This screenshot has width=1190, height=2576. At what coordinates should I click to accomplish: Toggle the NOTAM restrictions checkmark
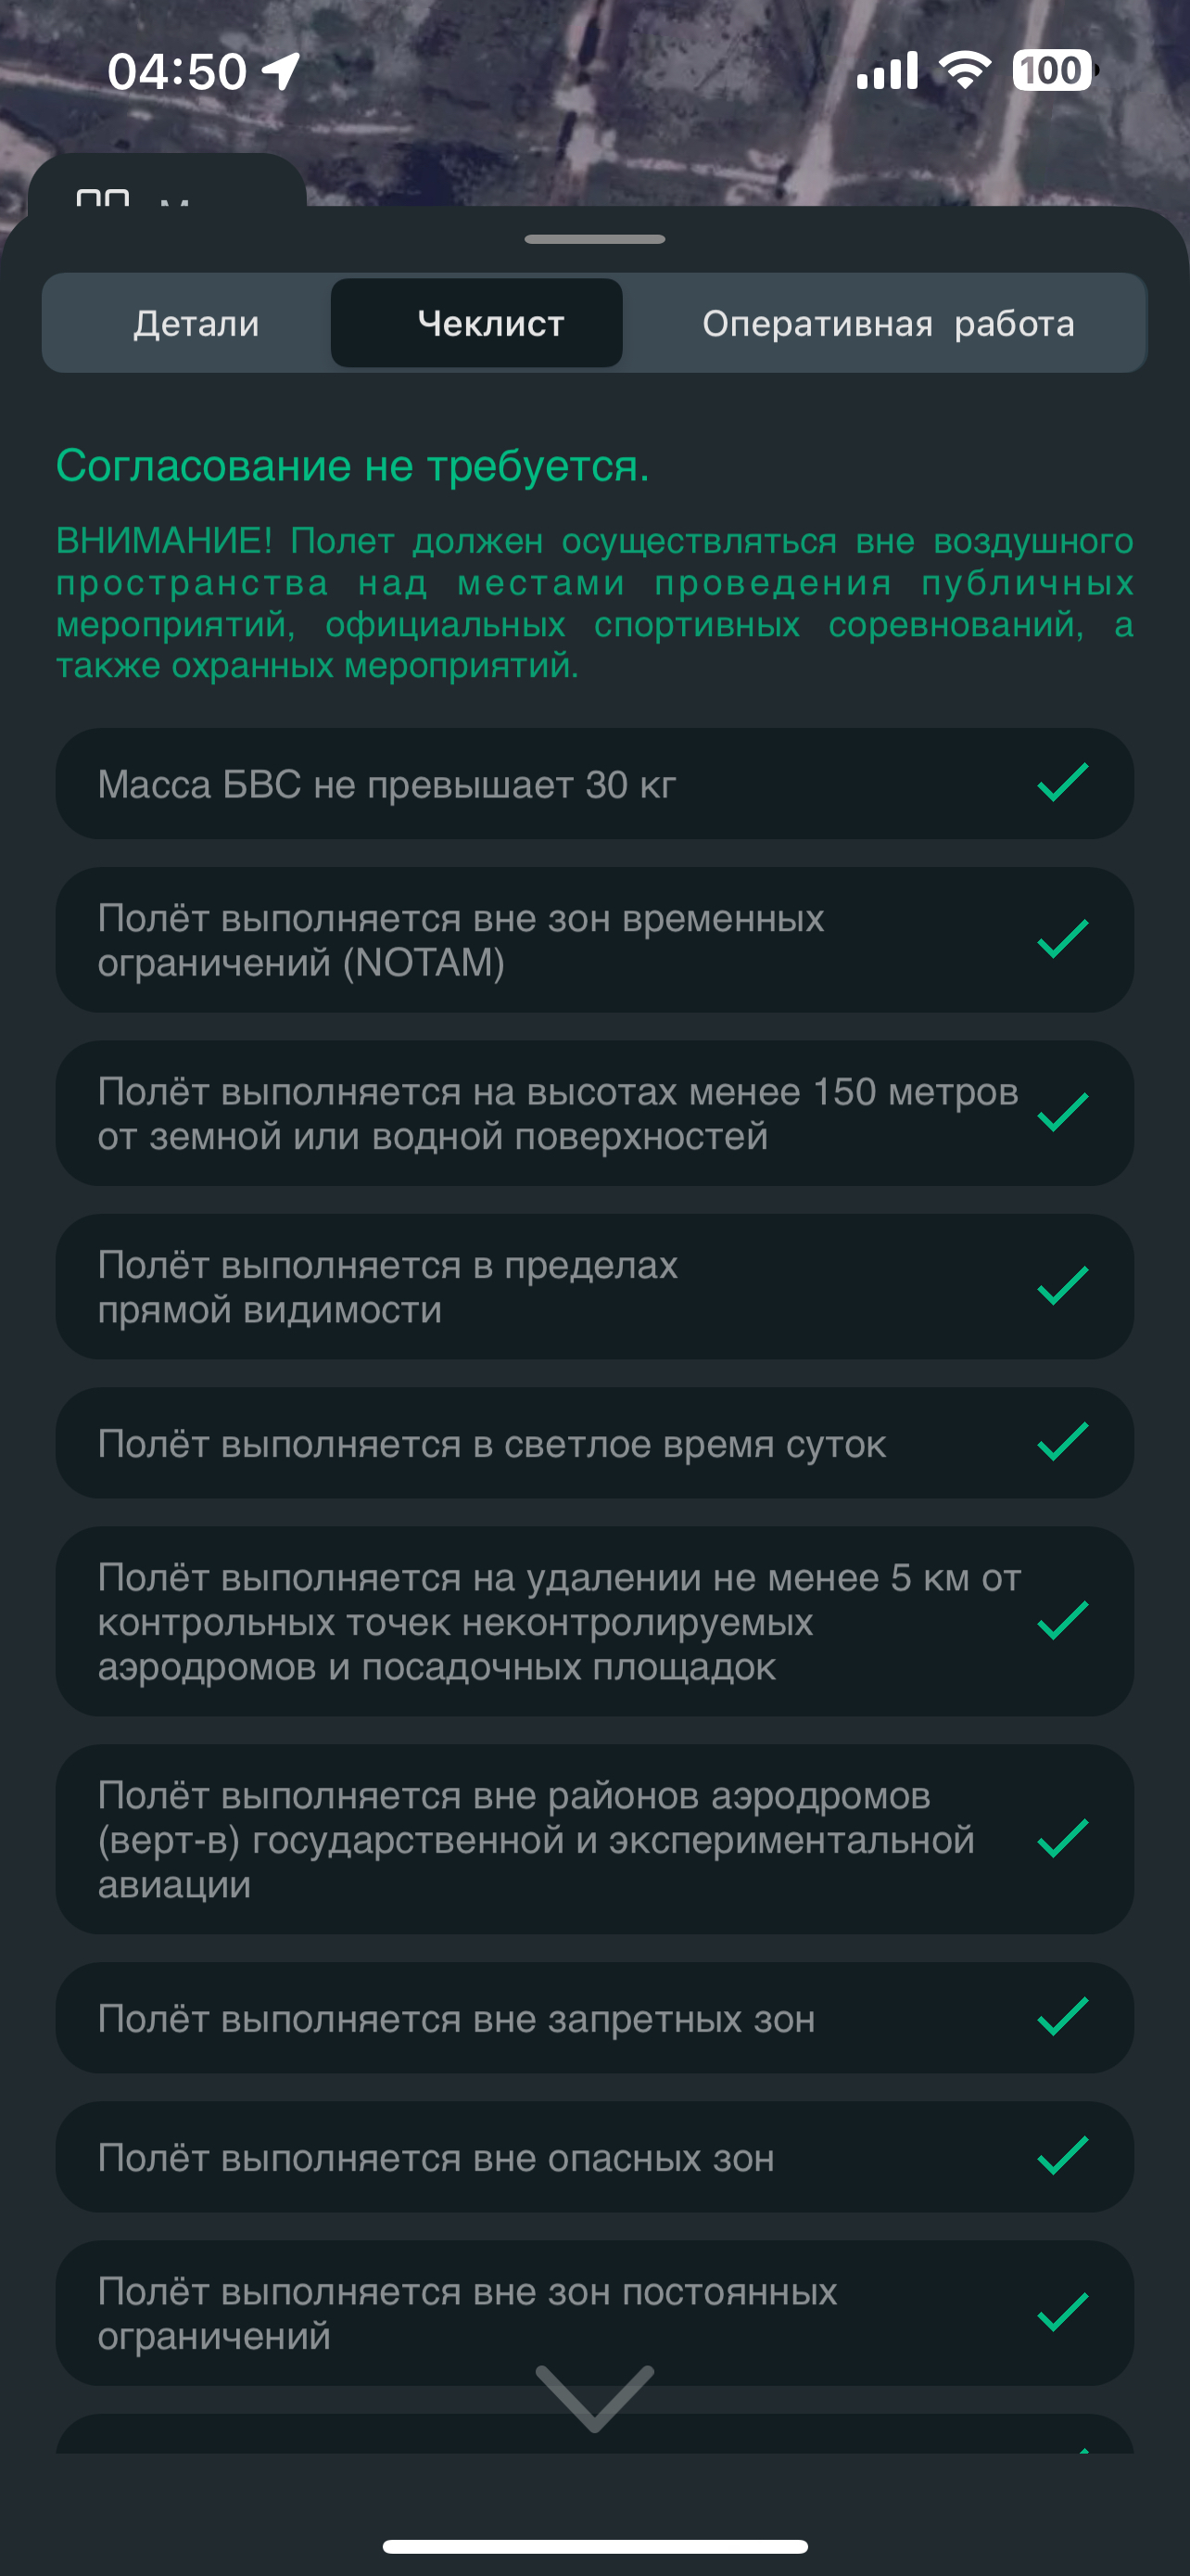[x=1062, y=939]
